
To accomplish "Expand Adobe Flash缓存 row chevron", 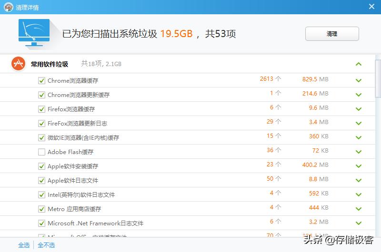I will (x=359, y=152).
